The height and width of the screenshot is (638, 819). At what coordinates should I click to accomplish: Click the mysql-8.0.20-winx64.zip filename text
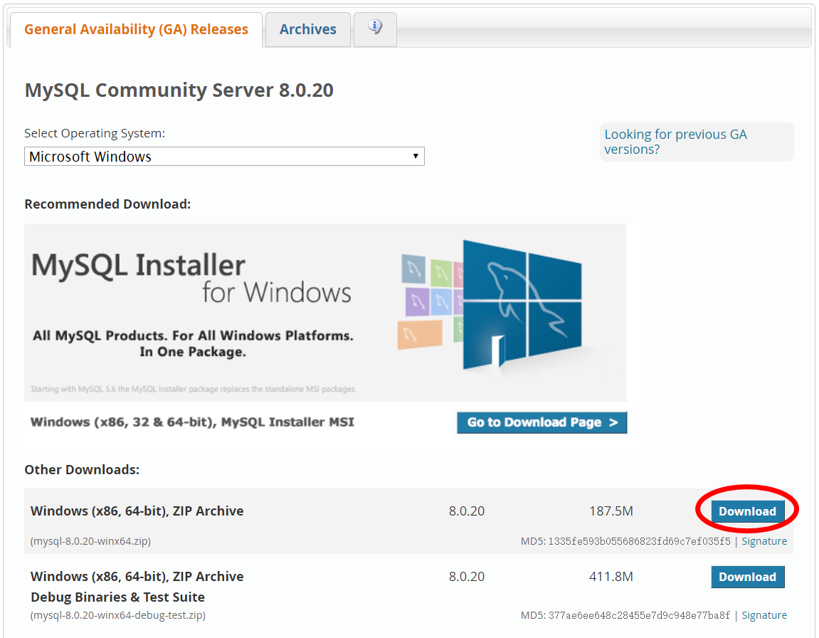tap(90, 541)
